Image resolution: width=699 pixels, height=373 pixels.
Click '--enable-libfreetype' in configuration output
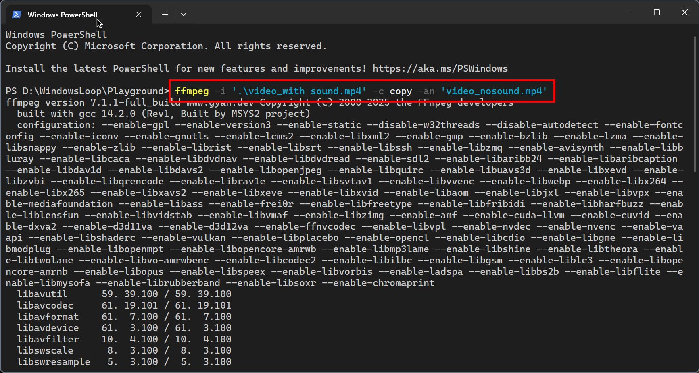355,204
